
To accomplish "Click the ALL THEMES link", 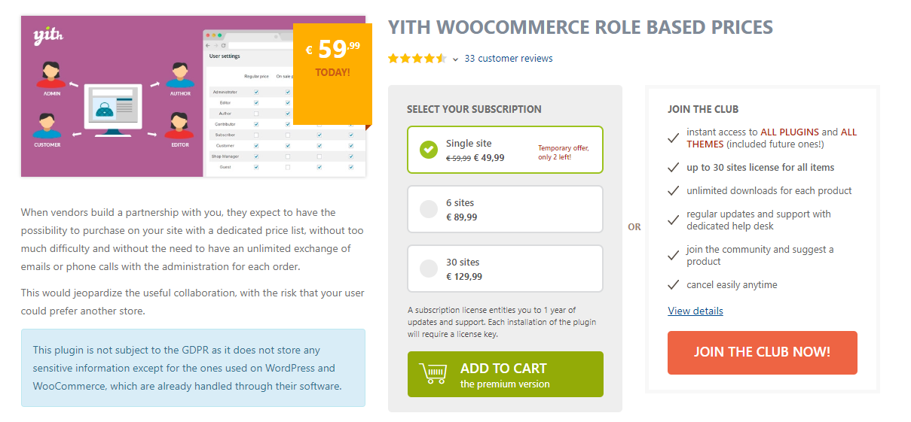I will click(705, 144).
